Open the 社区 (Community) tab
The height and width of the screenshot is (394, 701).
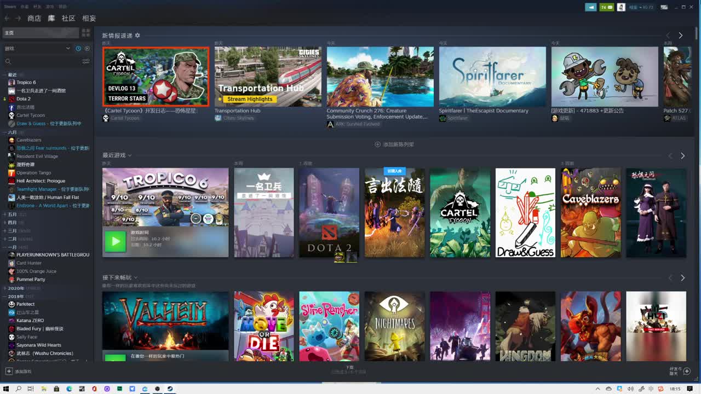click(68, 18)
